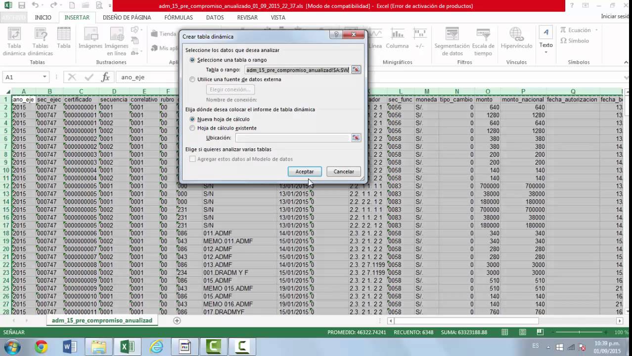Viewport: 632px width, 356px height.
Task: Switch to the REVISAR tab
Action: tap(247, 17)
